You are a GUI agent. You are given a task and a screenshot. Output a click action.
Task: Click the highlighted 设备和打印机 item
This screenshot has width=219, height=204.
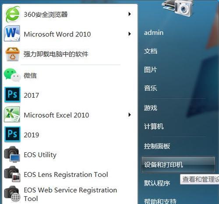point(178,165)
